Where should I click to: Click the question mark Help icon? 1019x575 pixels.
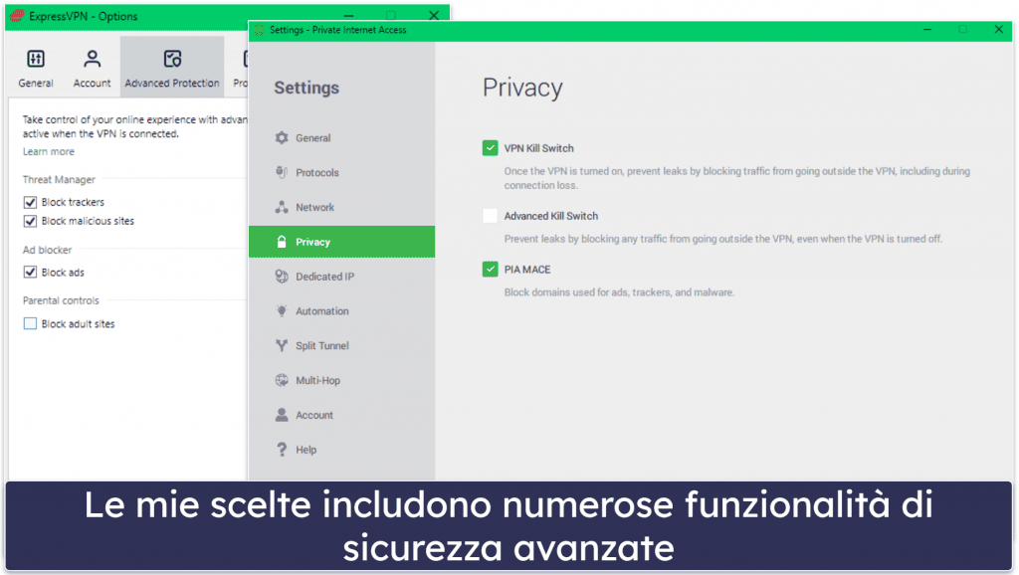282,450
